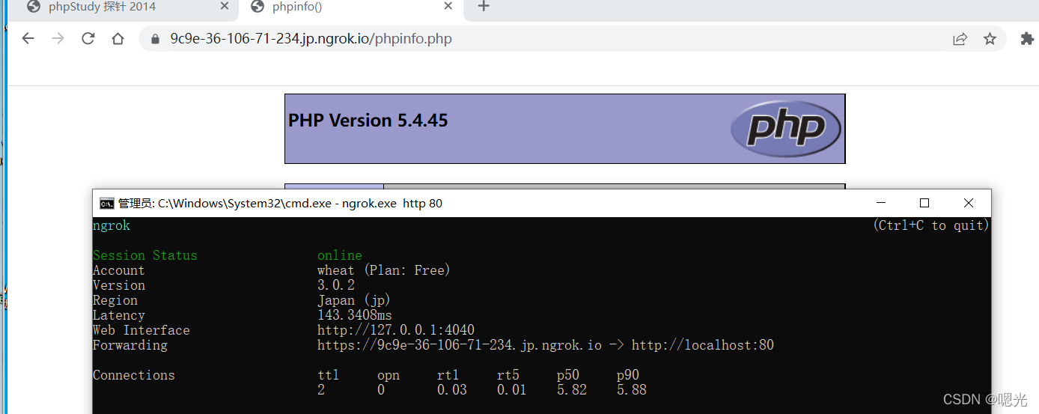The image size is (1039, 414).
Task: Click the rt5 value 0.01
Action: point(512,390)
